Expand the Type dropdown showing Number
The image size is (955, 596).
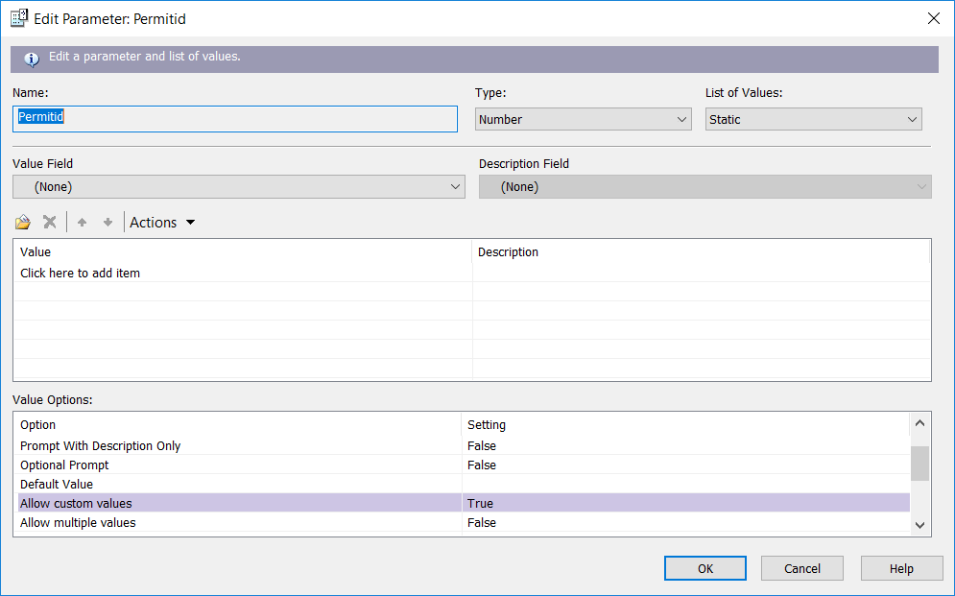tap(583, 119)
